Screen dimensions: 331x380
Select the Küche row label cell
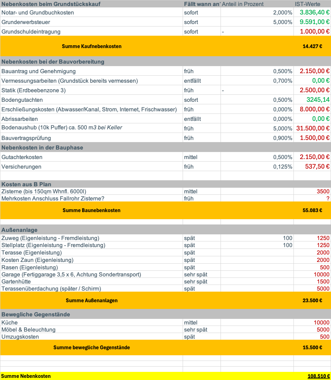[10, 322]
